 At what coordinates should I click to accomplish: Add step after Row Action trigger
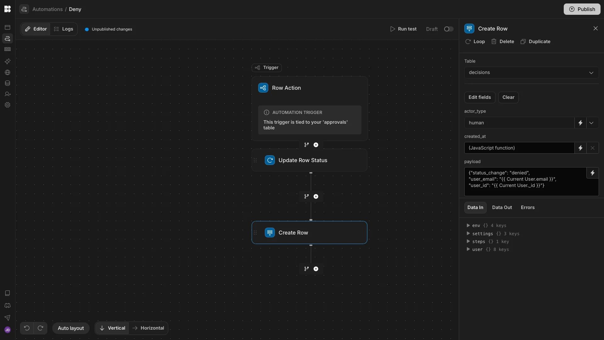[x=316, y=145]
